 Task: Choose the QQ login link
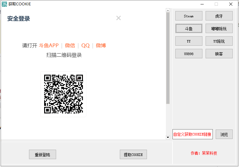[85, 45]
